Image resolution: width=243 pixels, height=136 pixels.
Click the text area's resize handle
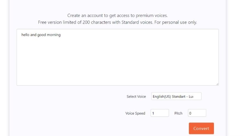click(x=217, y=84)
